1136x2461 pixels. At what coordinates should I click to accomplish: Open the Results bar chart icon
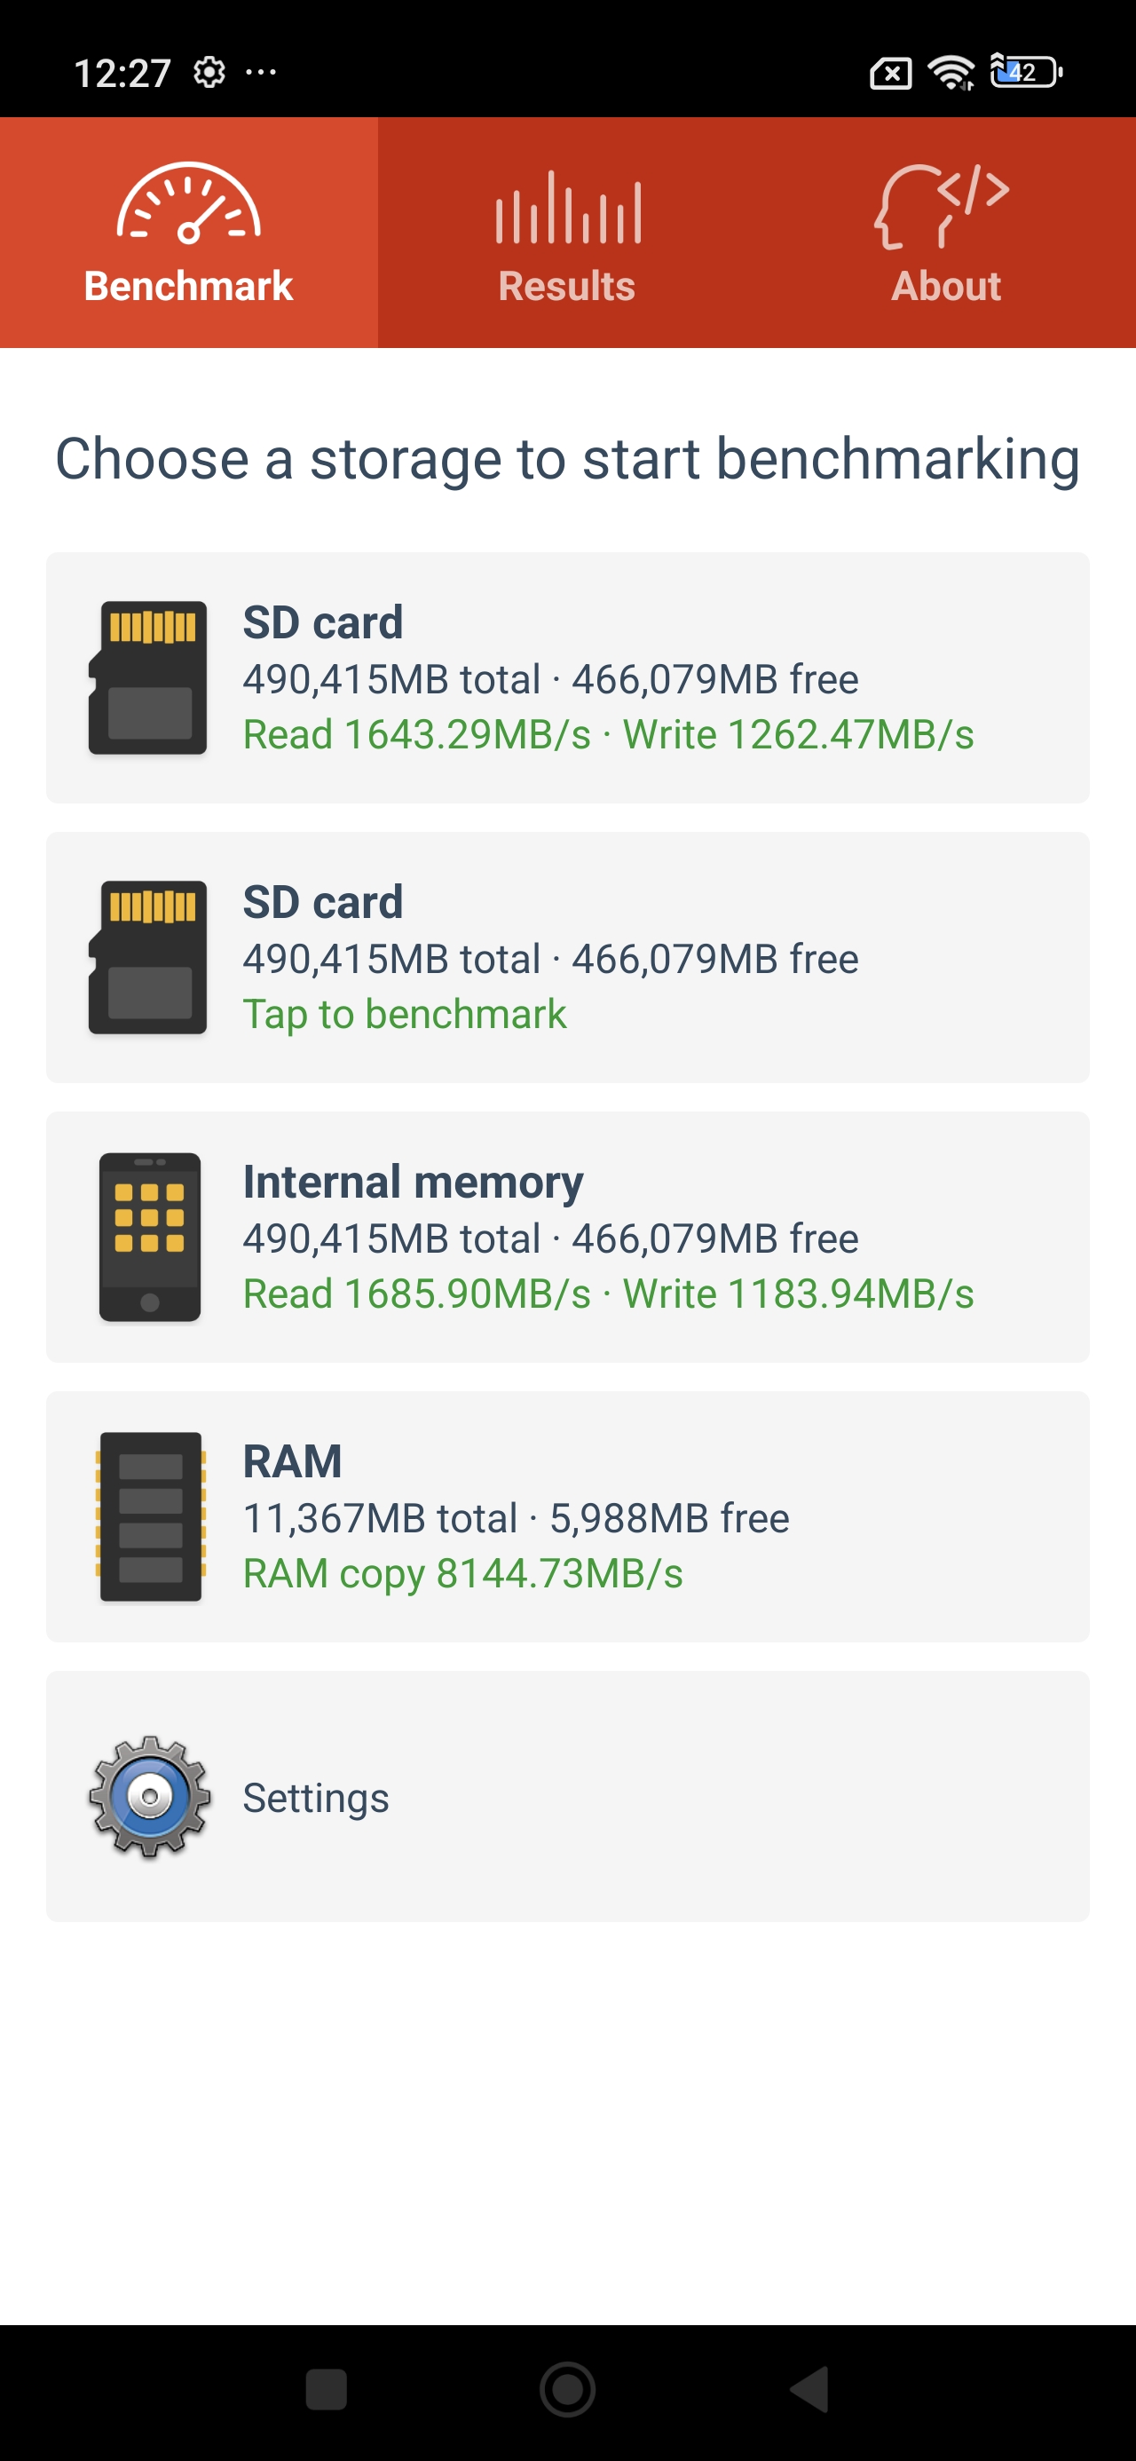pyautogui.click(x=567, y=208)
